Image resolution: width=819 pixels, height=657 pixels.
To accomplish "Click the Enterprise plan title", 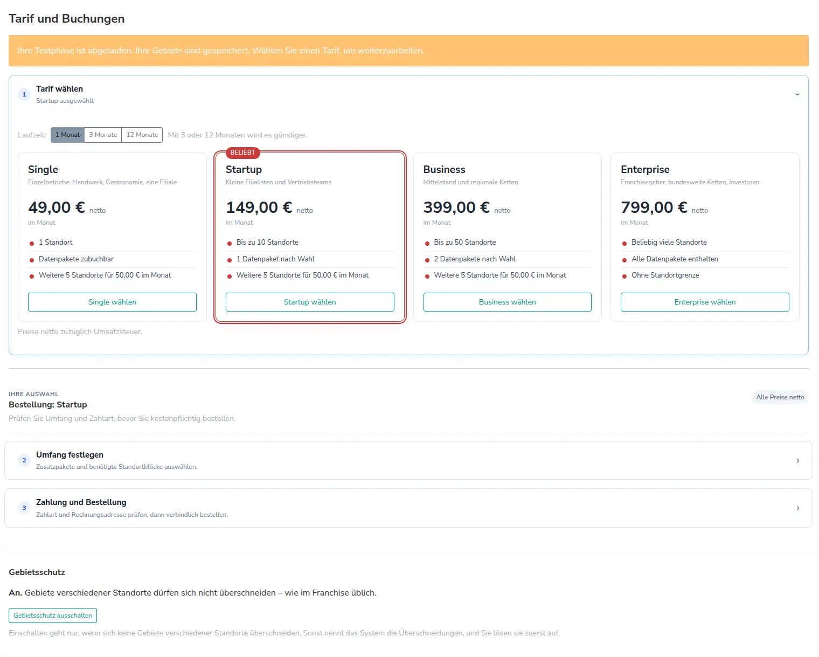I will pyautogui.click(x=645, y=169).
